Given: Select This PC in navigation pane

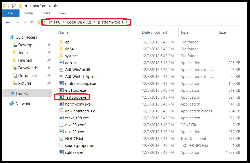Looking at the screenshot, I should [x=22, y=94].
